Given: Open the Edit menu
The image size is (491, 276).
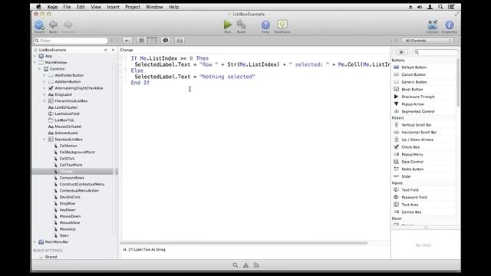Looking at the screenshot, I should (x=81, y=7).
